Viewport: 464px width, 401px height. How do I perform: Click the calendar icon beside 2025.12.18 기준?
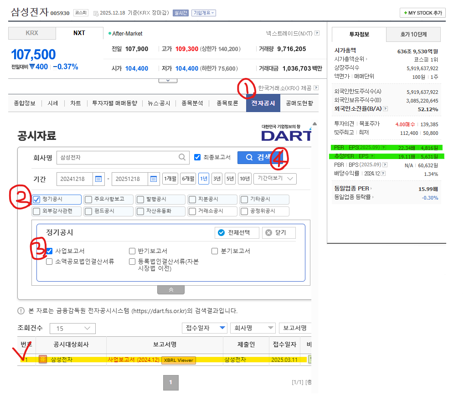[96, 13]
